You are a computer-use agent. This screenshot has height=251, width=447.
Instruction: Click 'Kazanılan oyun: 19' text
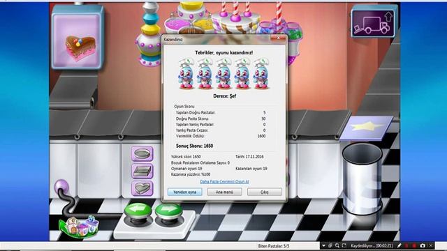[x=251, y=169]
